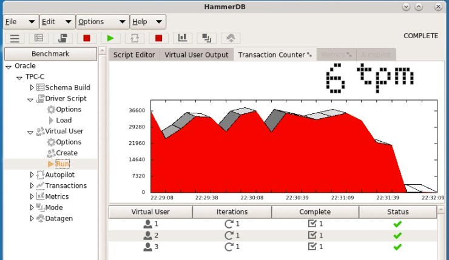
Task: Expand the Mode tree node
Action: click(x=32, y=207)
